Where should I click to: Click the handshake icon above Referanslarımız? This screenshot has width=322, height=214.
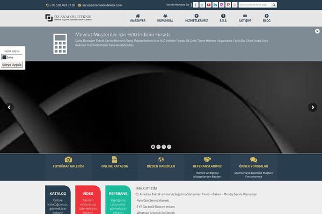pyautogui.click(x=207, y=159)
